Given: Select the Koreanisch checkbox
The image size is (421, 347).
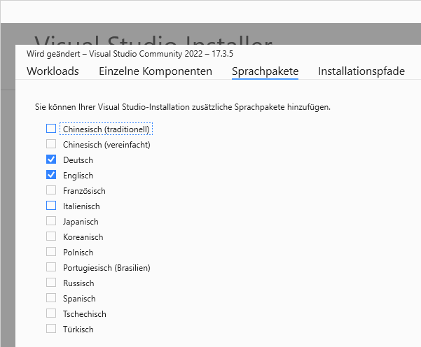Looking at the screenshot, I should (x=51, y=236).
